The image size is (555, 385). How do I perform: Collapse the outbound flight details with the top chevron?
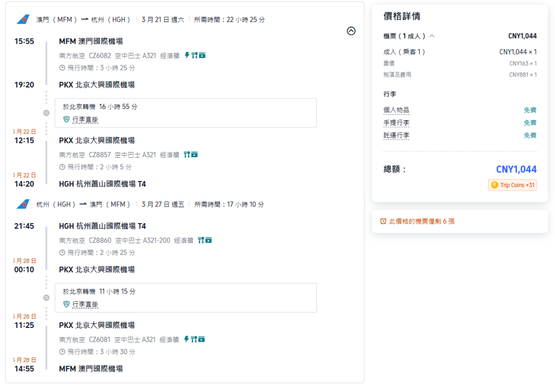coord(351,31)
